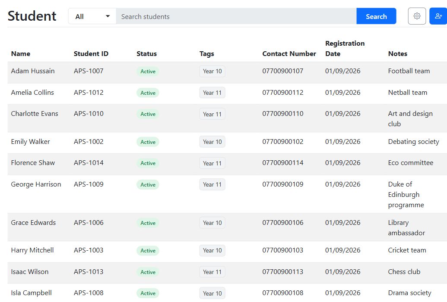Select the Harry Mitchell name cell

[32, 250]
